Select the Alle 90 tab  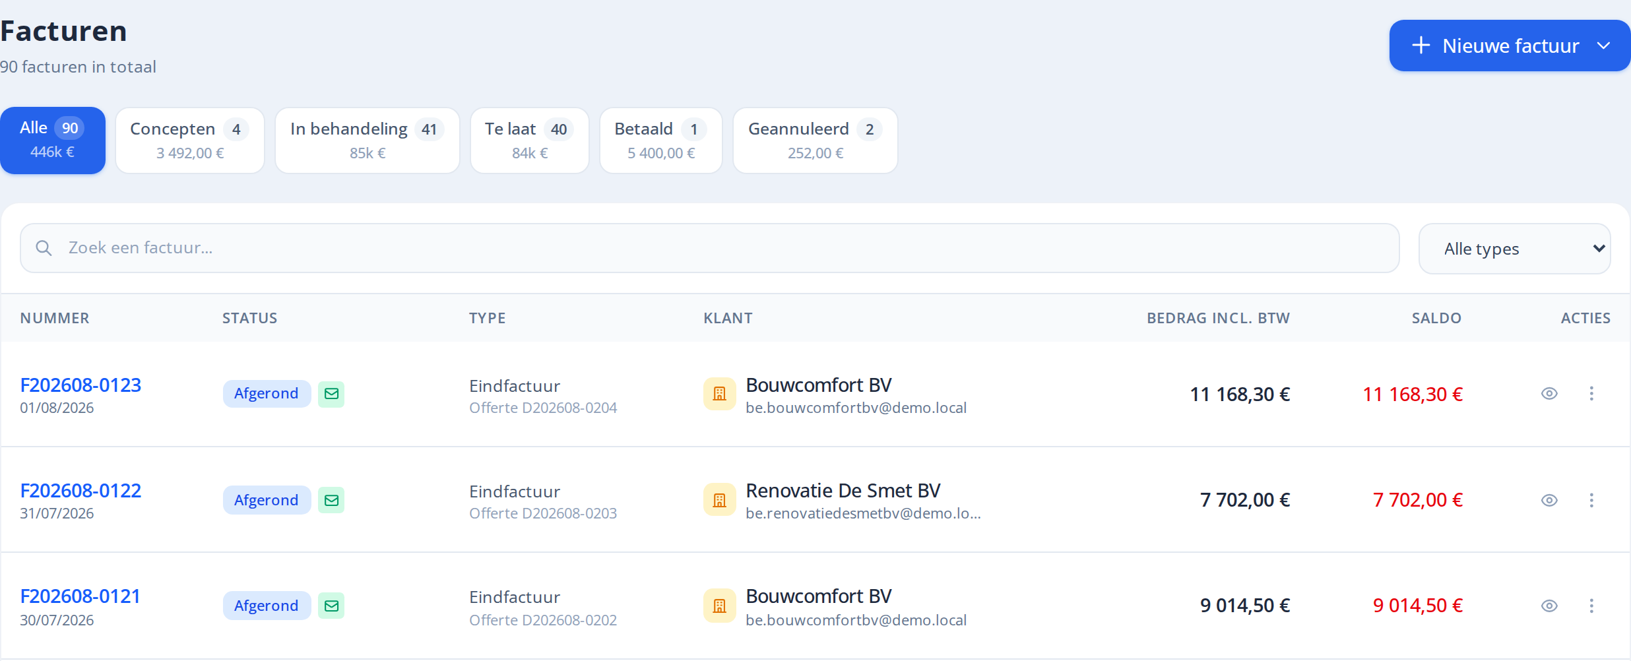coord(53,141)
